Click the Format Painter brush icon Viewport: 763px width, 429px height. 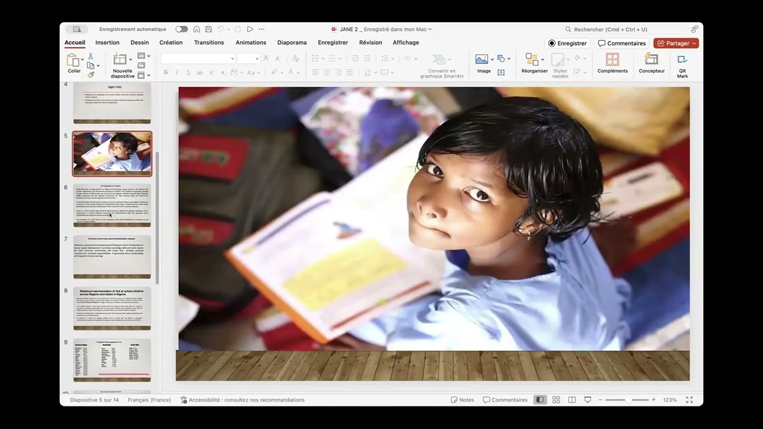coord(91,75)
